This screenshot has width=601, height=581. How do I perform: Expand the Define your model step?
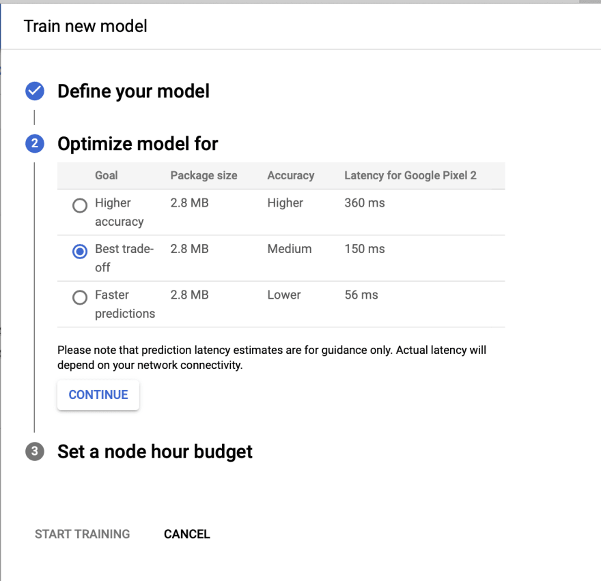click(x=133, y=91)
